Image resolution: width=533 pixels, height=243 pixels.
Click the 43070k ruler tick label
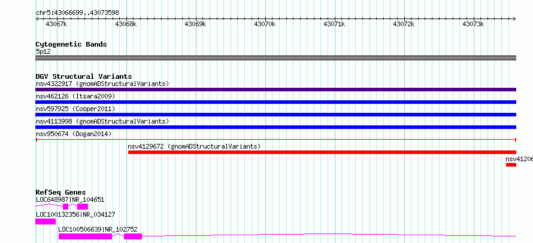pos(265,24)
